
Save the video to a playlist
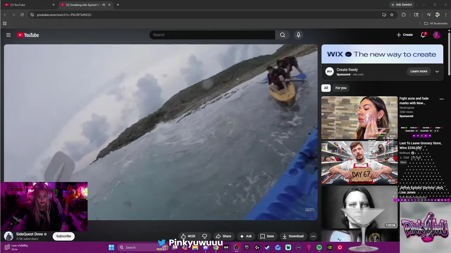(x=267, y=236)
